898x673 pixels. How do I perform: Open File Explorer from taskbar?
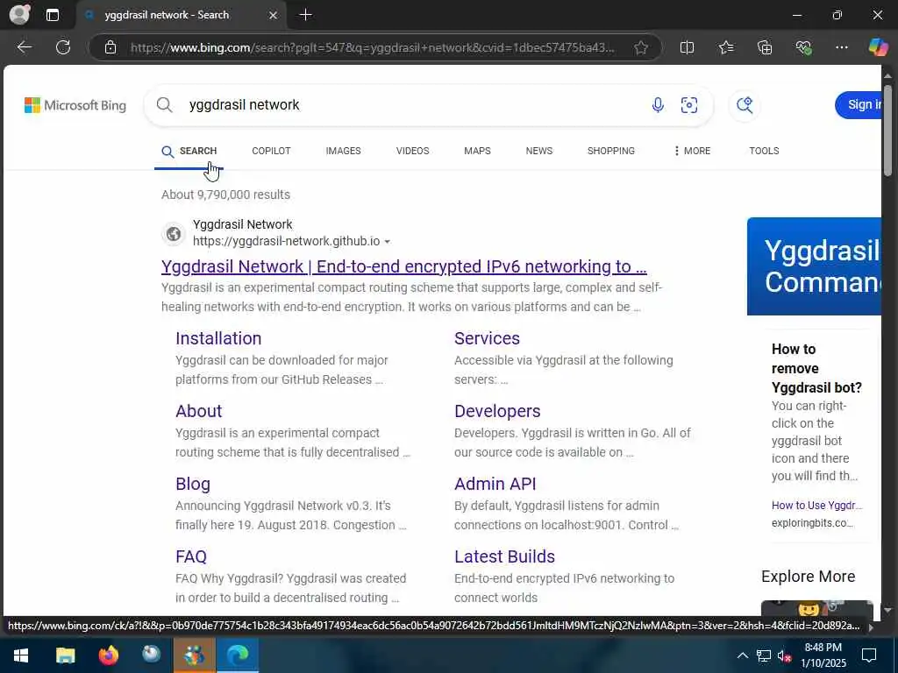click(65, 655)
